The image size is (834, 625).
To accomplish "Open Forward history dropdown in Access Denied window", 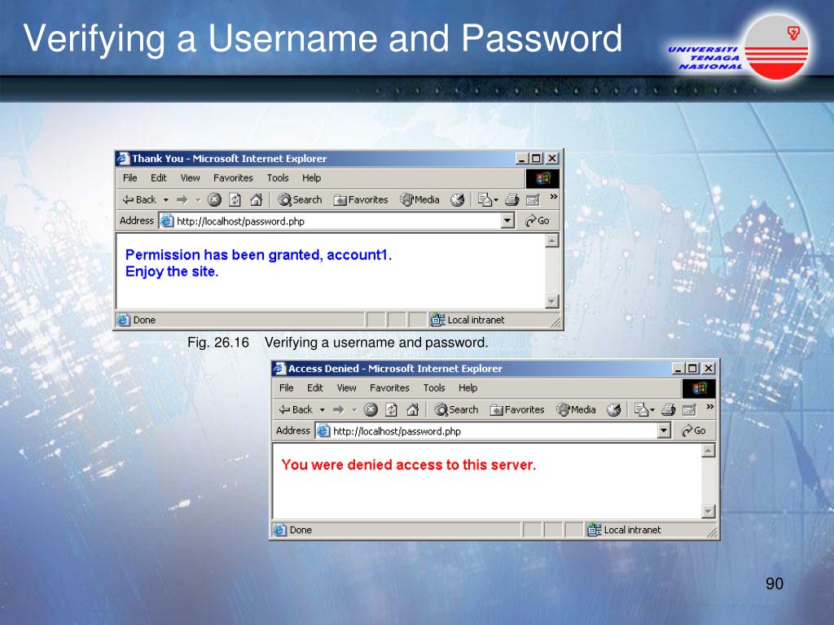I will pos(354,410).
